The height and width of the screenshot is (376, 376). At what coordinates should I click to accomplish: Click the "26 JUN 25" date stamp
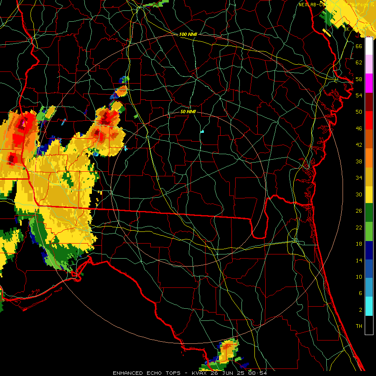pos(228,373)
